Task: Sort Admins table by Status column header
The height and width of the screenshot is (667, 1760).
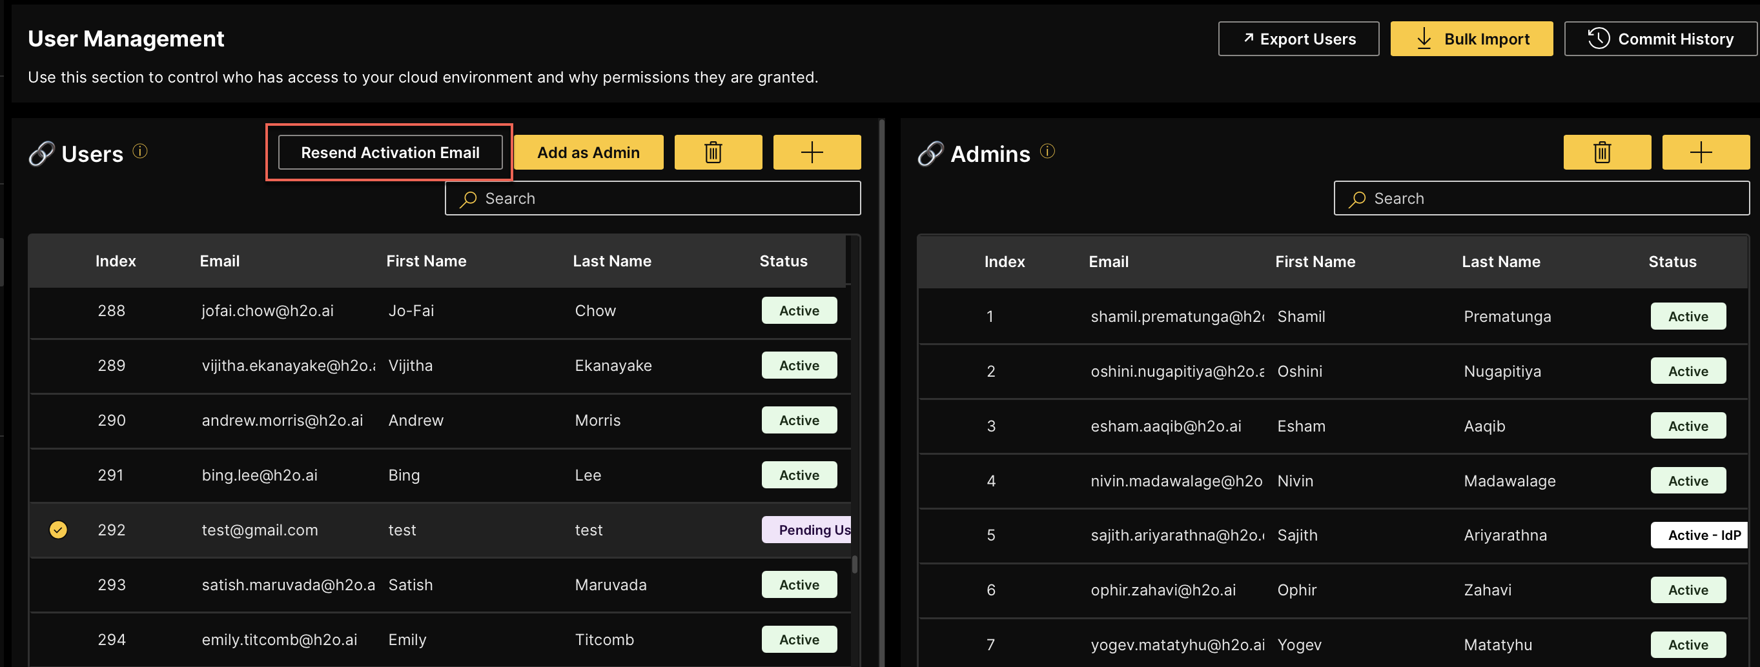Action: (x=1672, y=261)
